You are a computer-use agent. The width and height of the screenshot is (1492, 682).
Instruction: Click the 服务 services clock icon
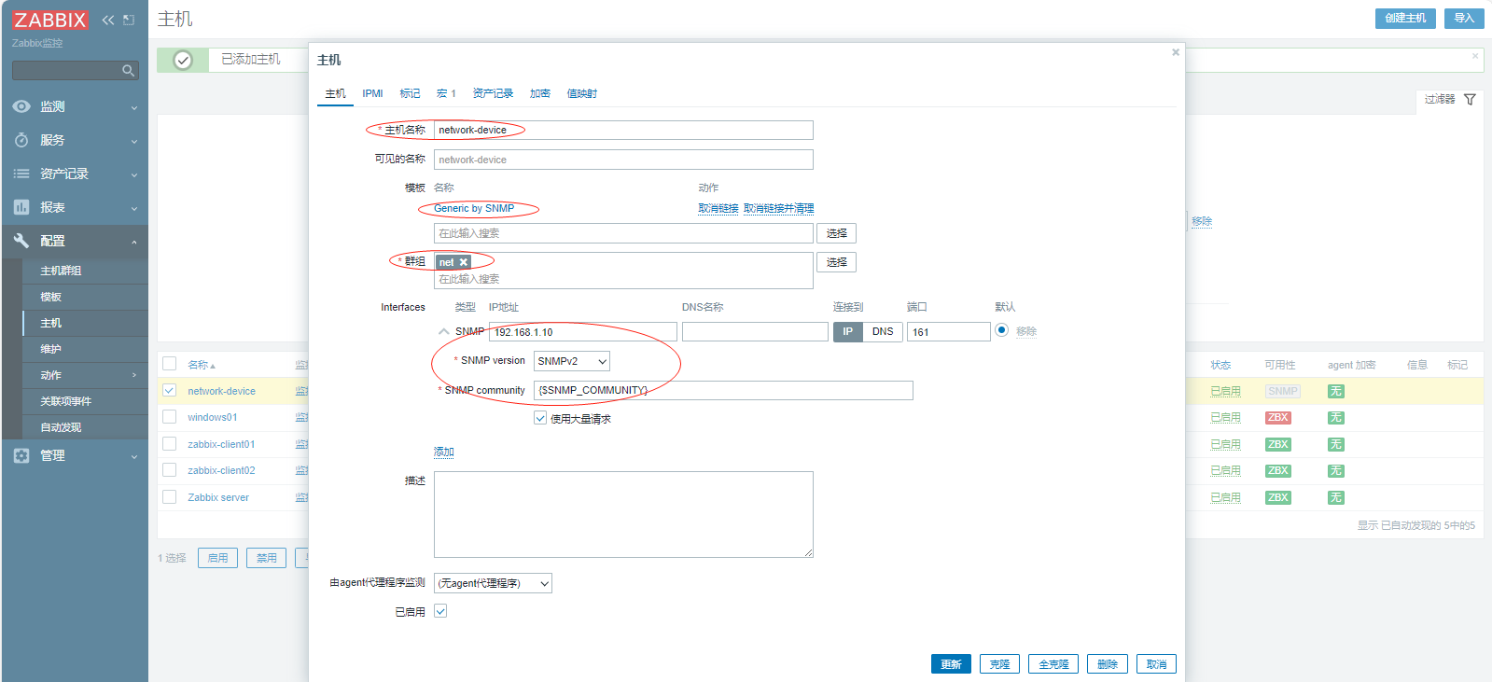[x=21, y=140]
